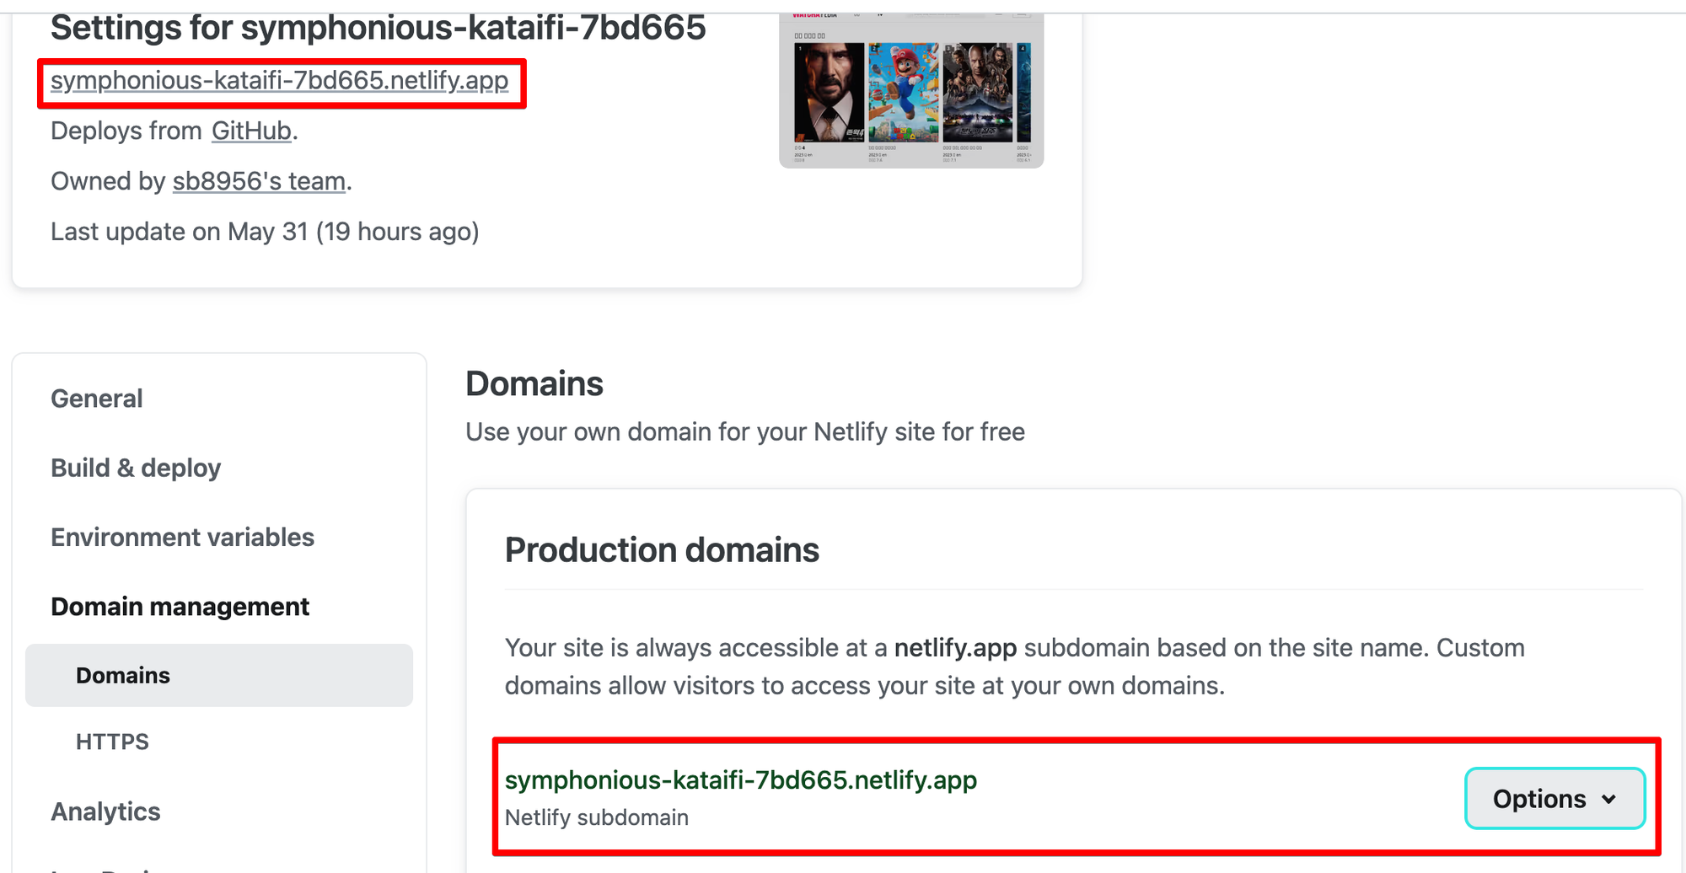Select HTTPS under Domain management

click(x=112, y=742)
